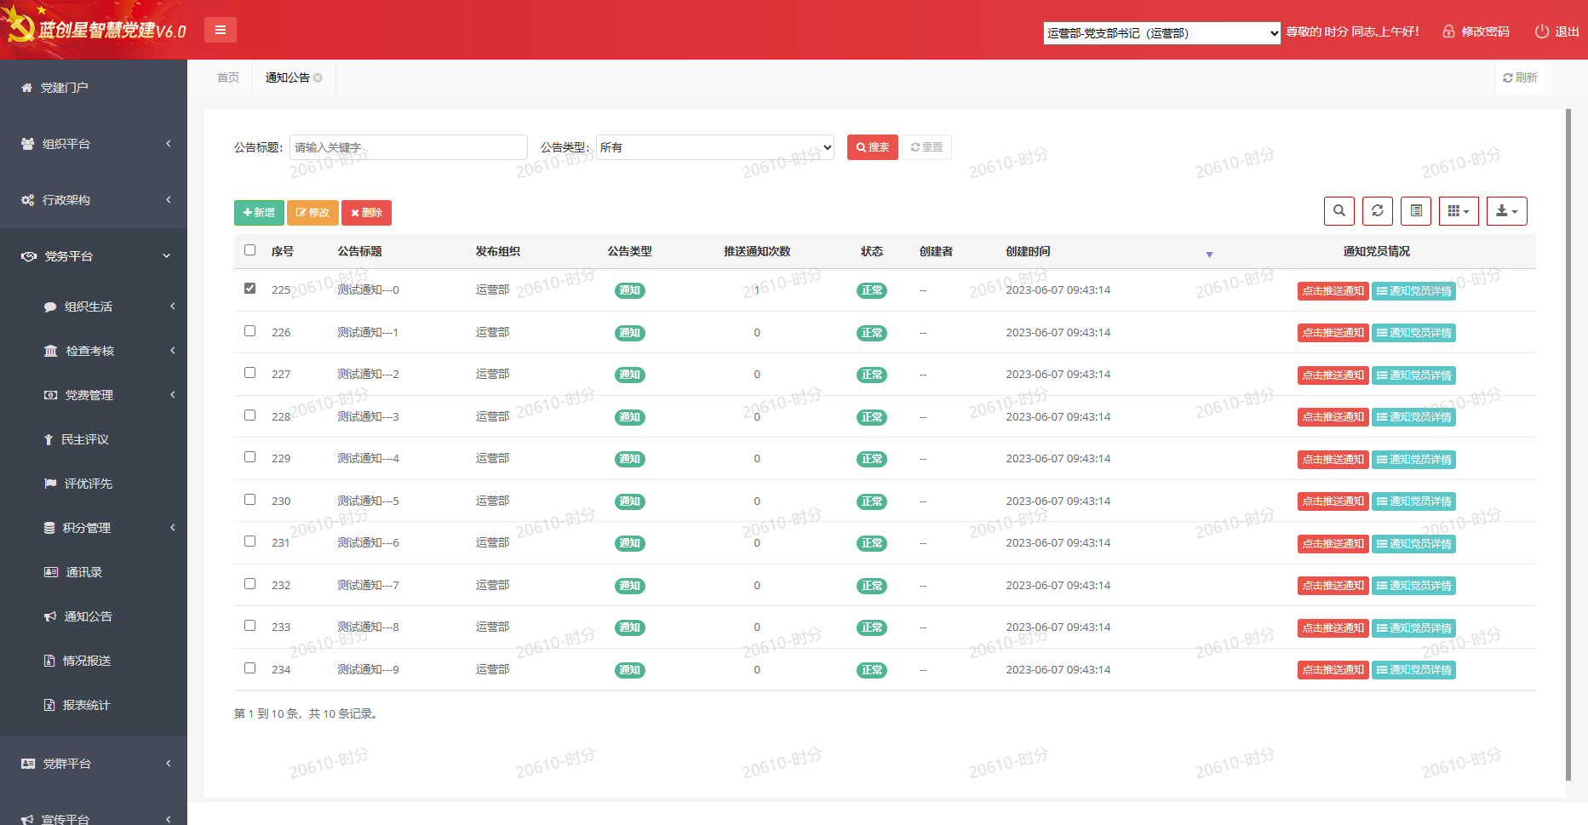Check the checkbox for row 226

click(249, 331)
